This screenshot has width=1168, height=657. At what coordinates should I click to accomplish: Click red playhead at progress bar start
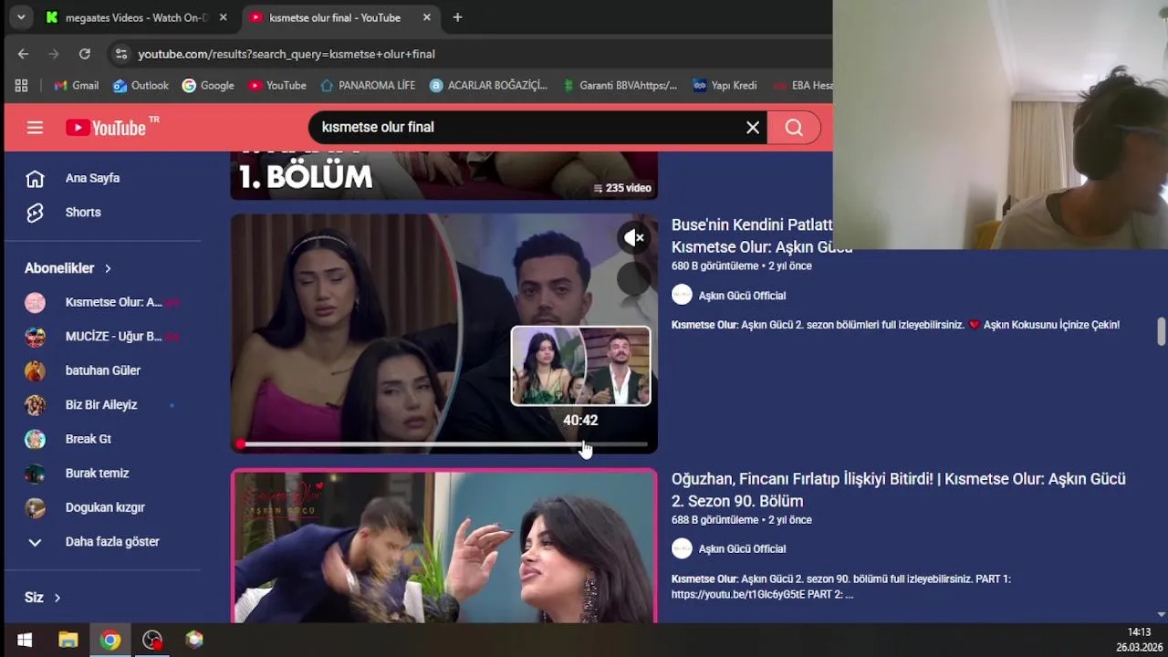[240, 444]
